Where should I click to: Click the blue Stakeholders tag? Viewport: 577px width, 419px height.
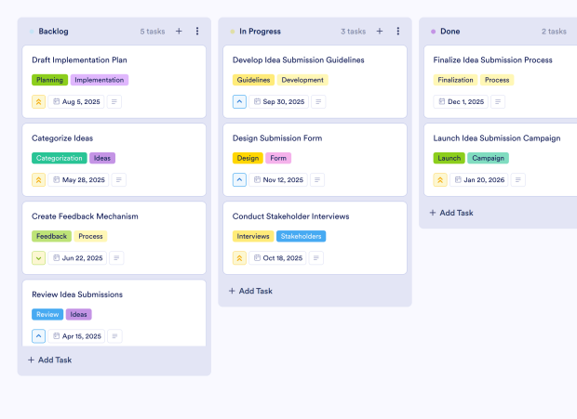302,236
